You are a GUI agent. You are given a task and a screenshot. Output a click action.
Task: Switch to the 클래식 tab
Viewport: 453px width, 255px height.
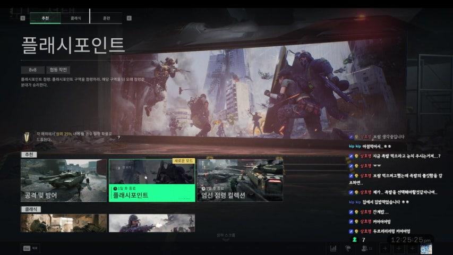point(76,18)
